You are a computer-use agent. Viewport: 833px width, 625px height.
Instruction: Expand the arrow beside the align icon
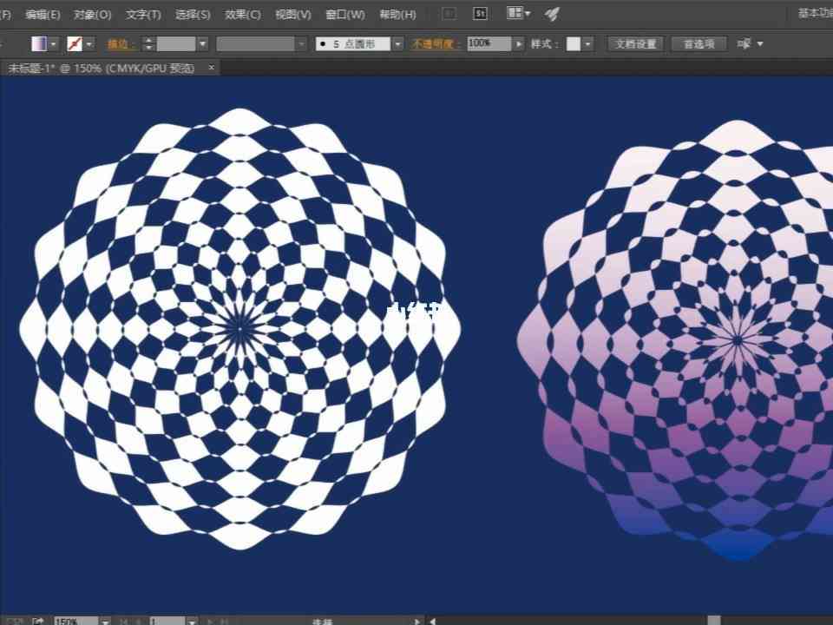pos(760,43)
